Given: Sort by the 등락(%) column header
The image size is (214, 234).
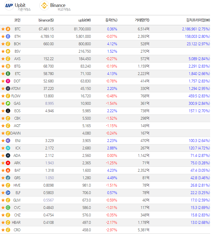Looking at the screenshot, I should (111, 20).
